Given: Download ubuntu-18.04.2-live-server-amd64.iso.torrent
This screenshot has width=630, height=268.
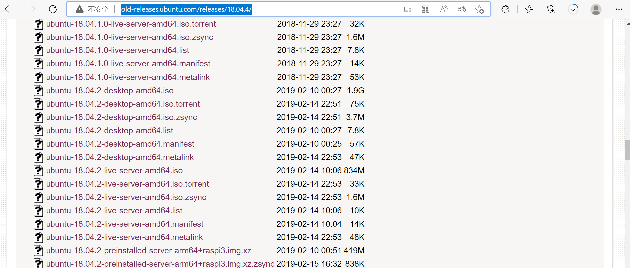Looking at the screenshot, I should tap(128, 184).
